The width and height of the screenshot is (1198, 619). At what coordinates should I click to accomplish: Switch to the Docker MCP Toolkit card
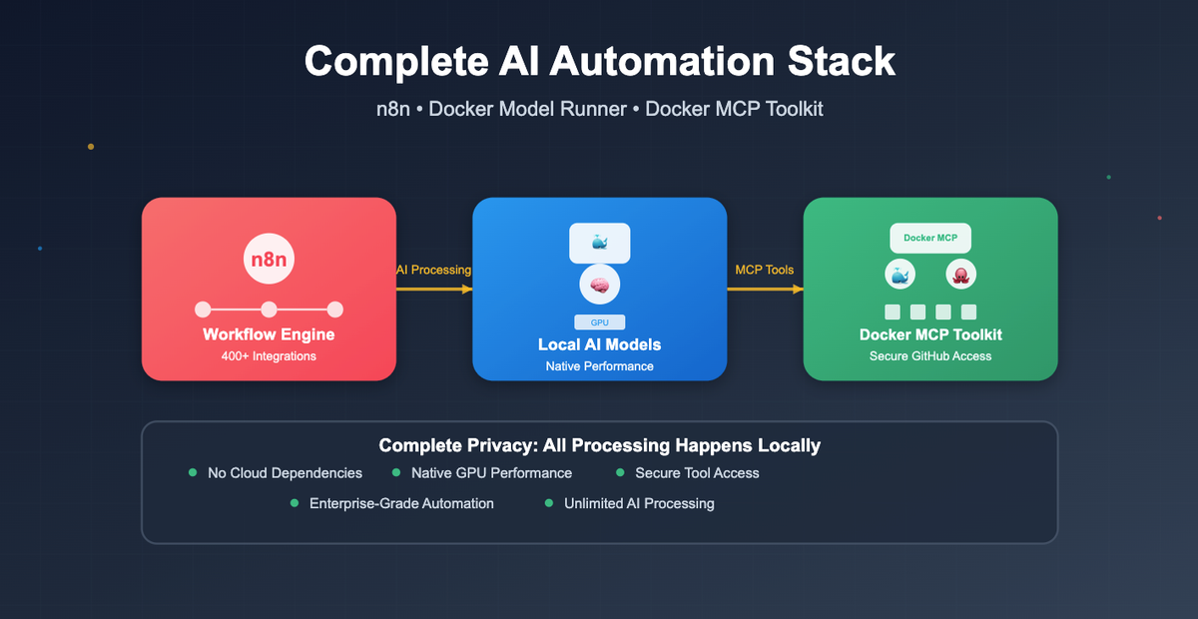[x=930, y=290]
